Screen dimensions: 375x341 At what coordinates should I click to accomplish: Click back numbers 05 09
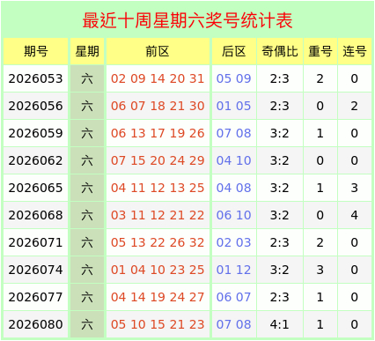click(234, 78)
